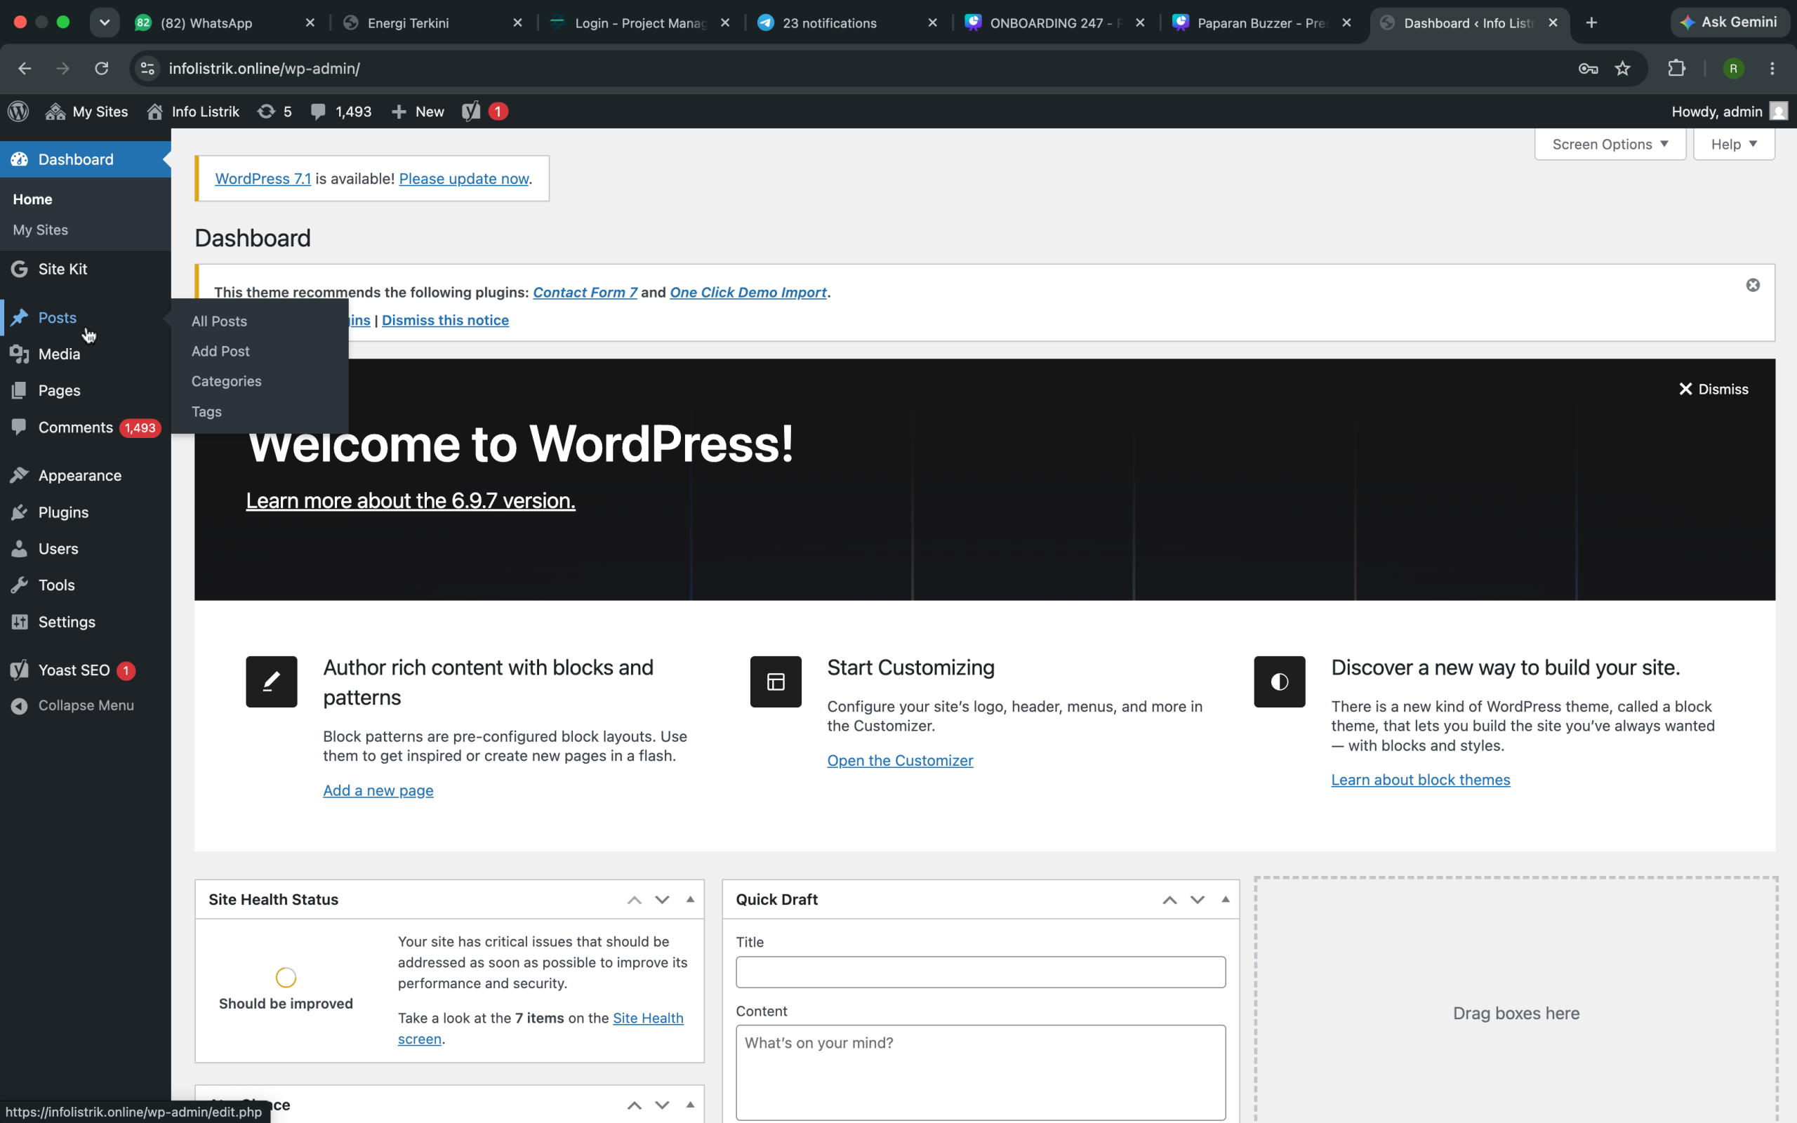Open a new browser tab with plus icon

(x=1591, y=23)
